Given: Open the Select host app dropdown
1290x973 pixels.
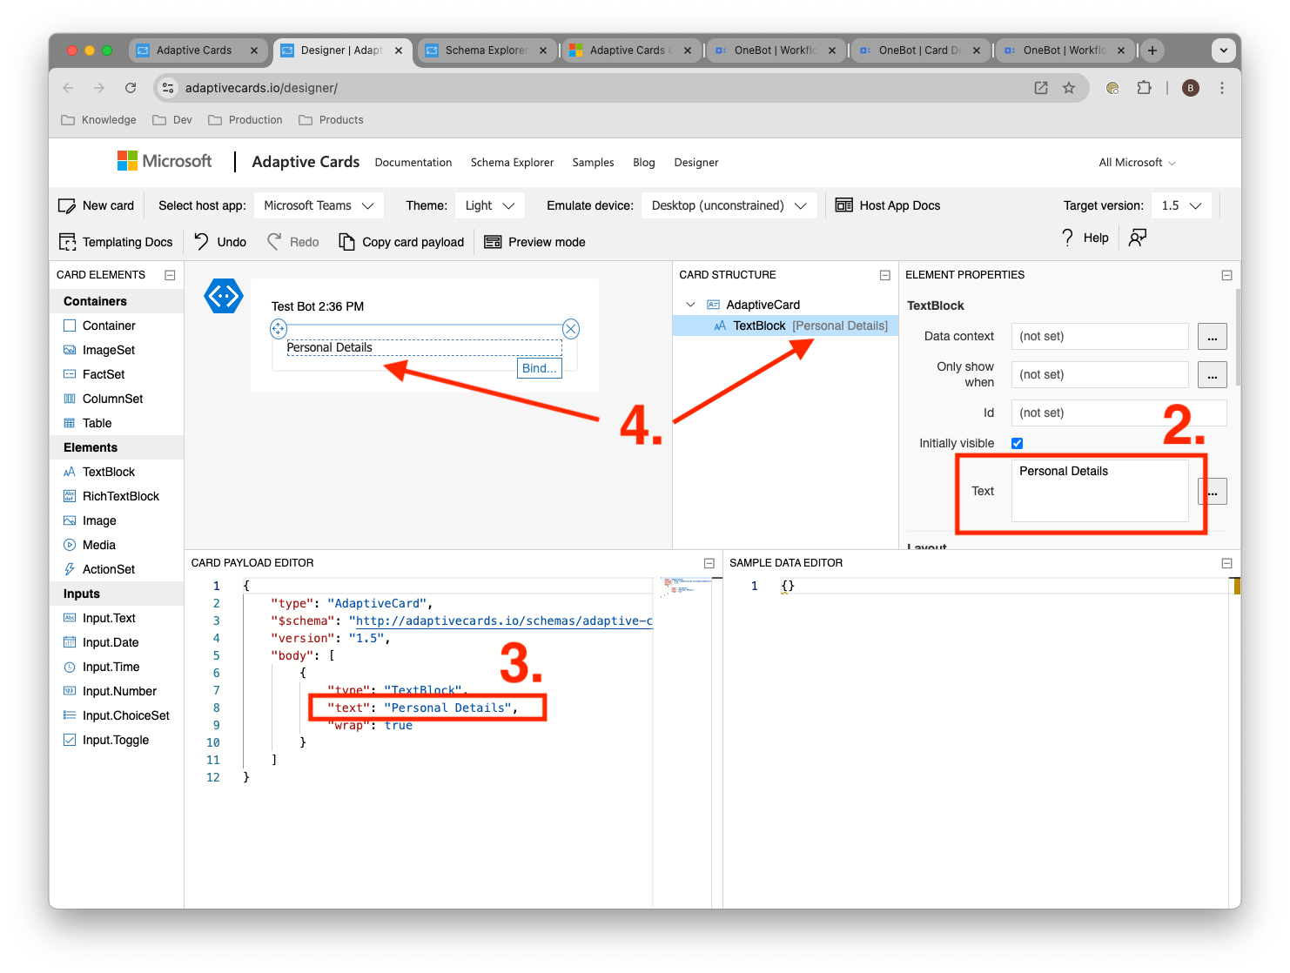Looking at the screenshot, I should pyautogui.click(x=319, y=205).
